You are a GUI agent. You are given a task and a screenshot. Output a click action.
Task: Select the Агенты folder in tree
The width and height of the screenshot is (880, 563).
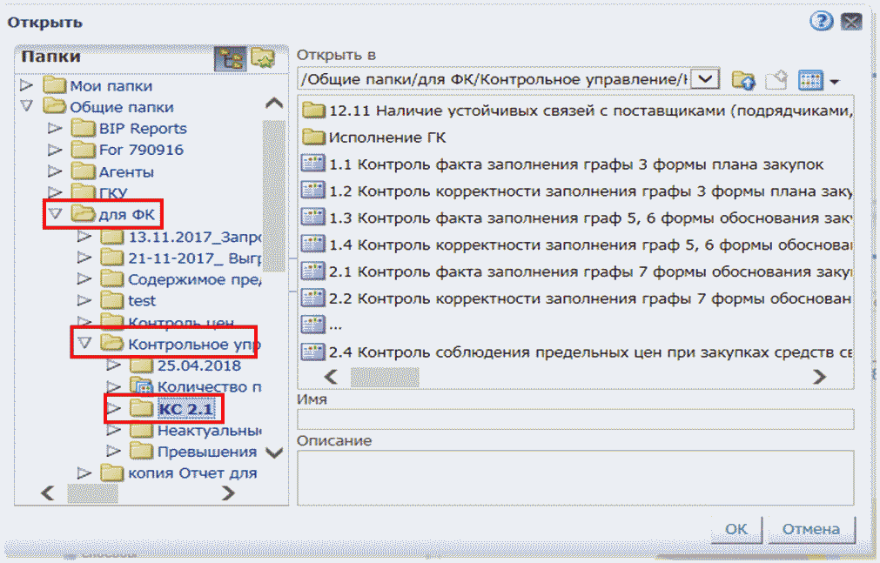126,171
